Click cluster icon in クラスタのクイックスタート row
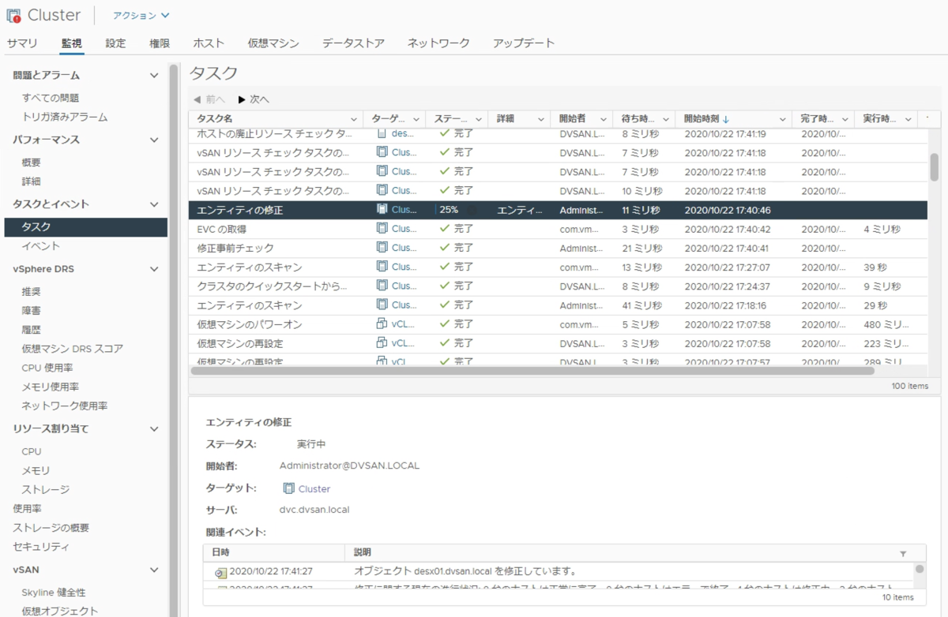 [382, 286]
